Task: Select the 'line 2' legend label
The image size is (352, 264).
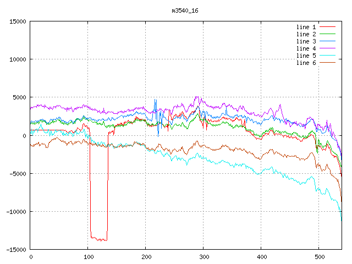Action: [306, 34]
